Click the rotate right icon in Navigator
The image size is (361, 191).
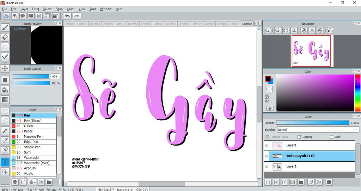[320, 30]
